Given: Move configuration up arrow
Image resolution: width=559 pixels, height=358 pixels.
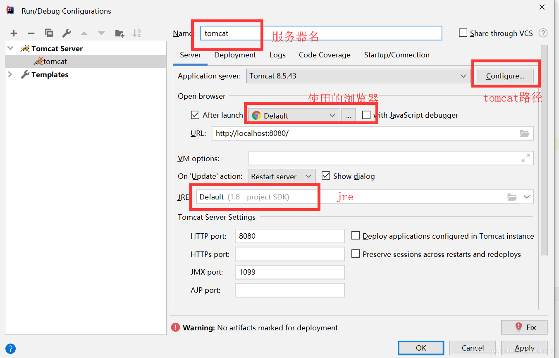Looking at the screenshot, I should pyautogui.click(x=84, y=33).
